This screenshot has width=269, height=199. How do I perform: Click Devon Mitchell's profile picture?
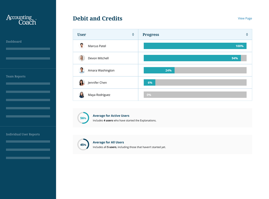(x=82, y=58)
